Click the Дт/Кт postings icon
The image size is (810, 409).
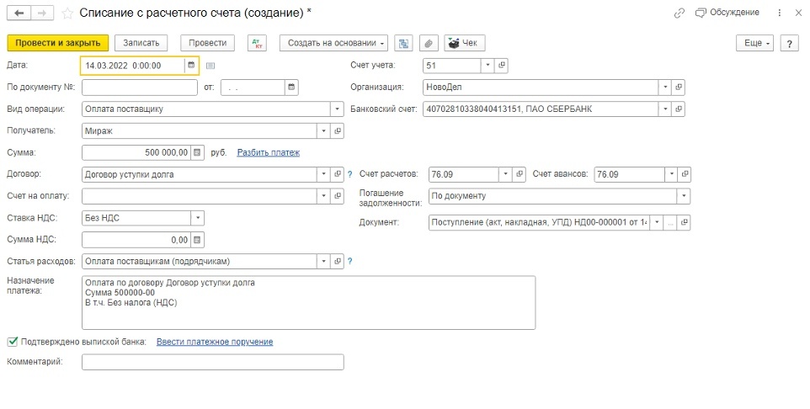click(258, 43)
